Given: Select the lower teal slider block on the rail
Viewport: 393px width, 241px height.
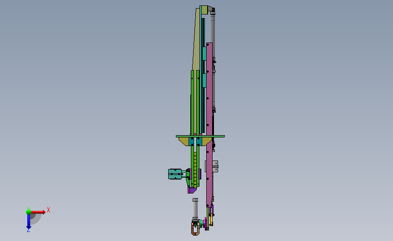Looking at the screenshot, I should [x=204, y=80].
